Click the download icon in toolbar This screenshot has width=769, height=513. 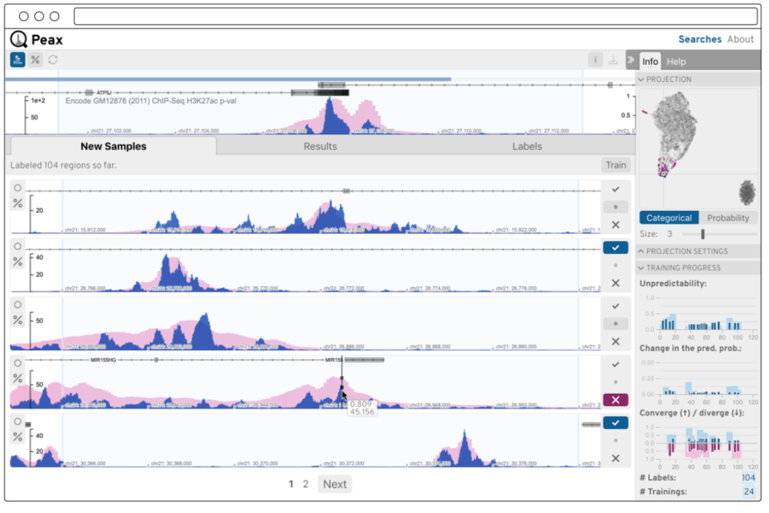point(613,60)
